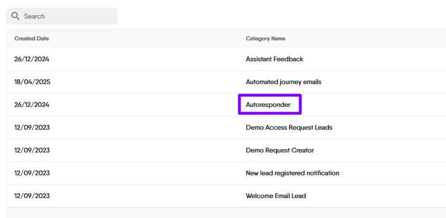This screenshot has width=446, height=218.
Task: Open the Demo Access Request Leads category
Action: click(289, 128)
